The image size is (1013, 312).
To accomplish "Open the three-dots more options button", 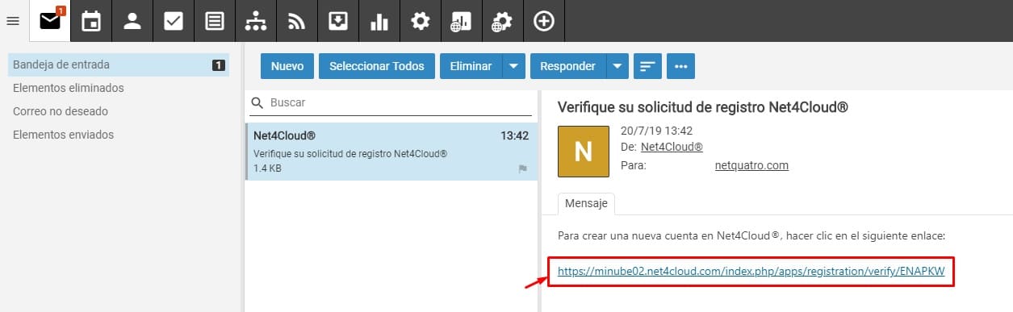I will (680, 66).
